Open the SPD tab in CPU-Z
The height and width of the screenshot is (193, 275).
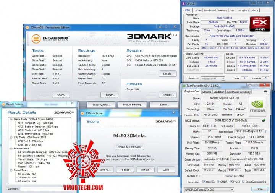point(233,11)
